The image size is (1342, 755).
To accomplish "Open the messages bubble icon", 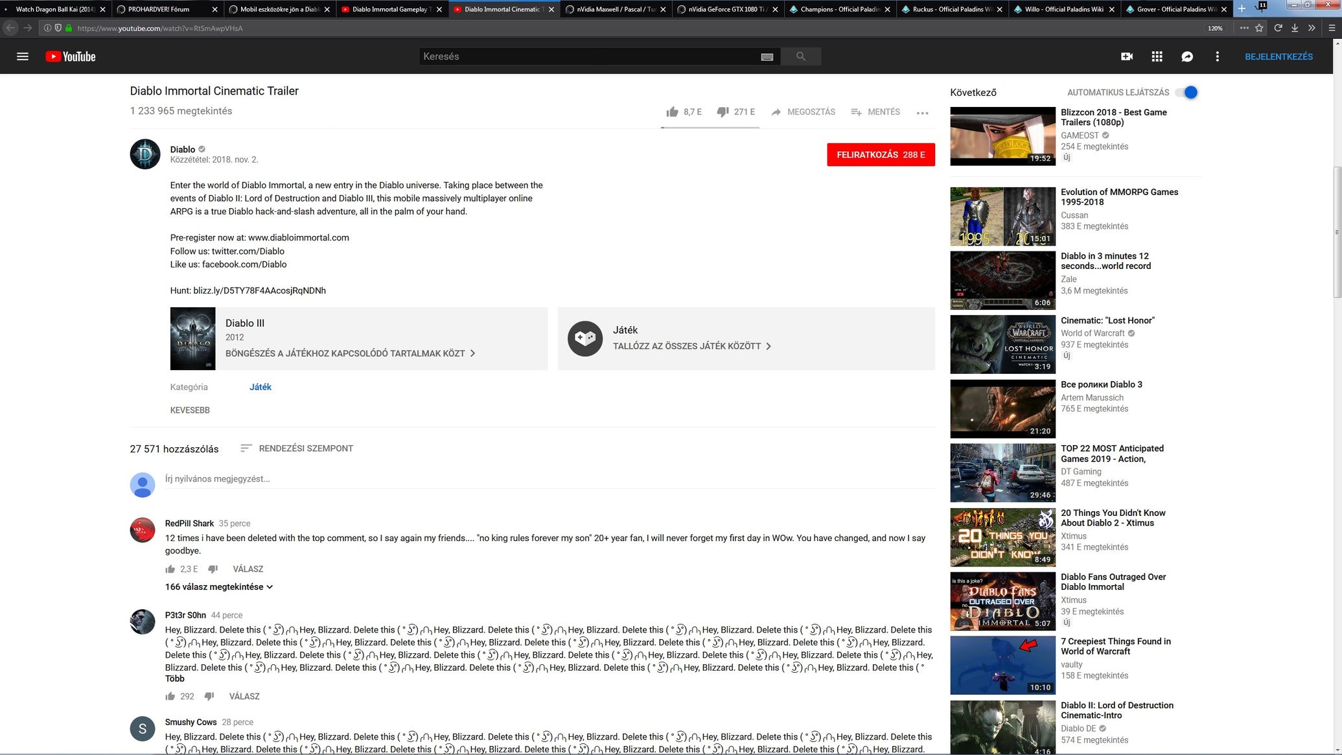I will coord(1187,56).
